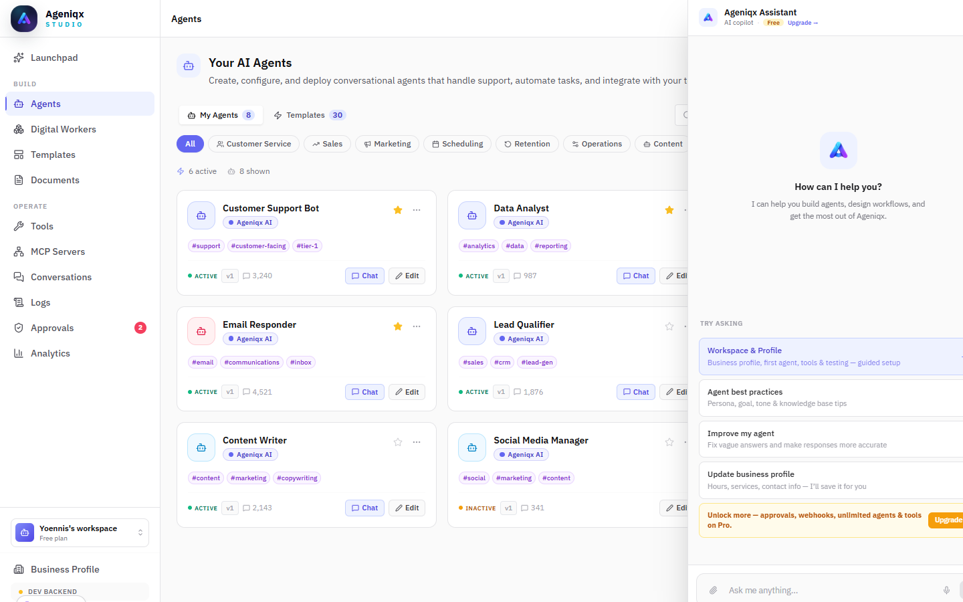963x602 pixels.
Task: Select Improve my agent suggestion
Action: point(831,439)
